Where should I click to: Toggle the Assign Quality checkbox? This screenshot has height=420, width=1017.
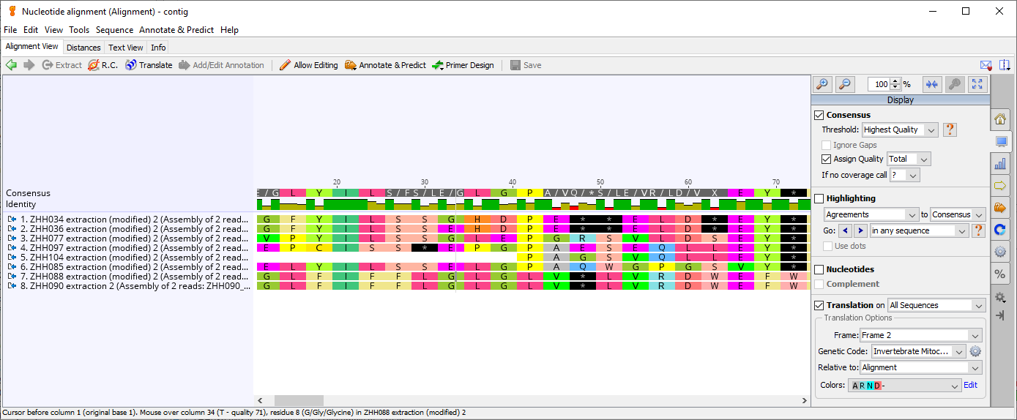pos(827,159)
